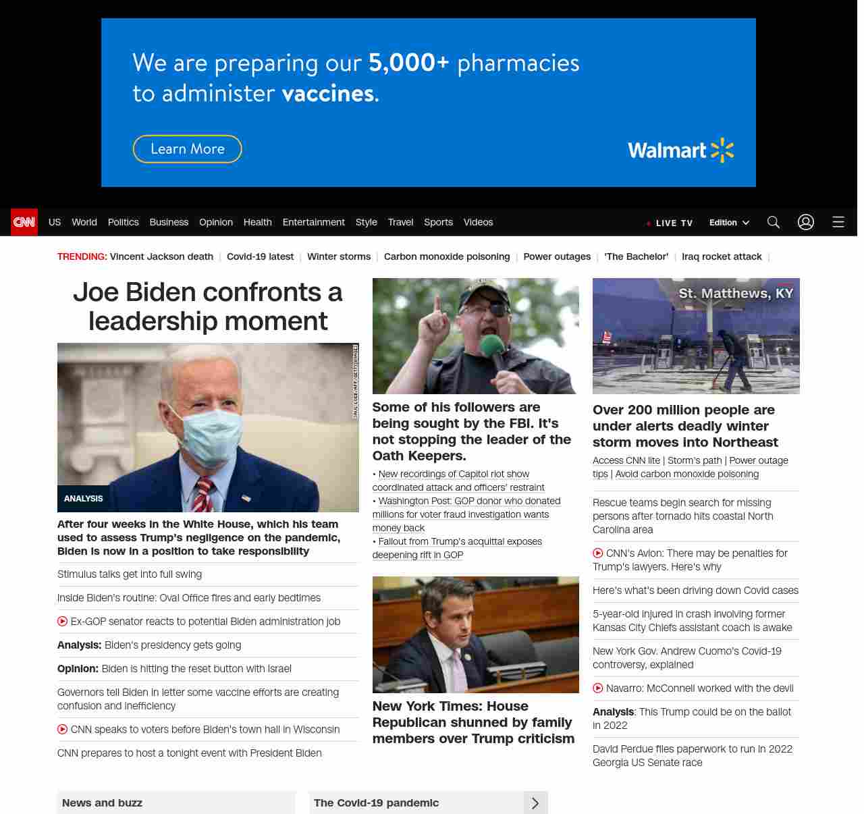Open the user account icon
This screenshot has width=864, height=814.
tap(806, 222)
